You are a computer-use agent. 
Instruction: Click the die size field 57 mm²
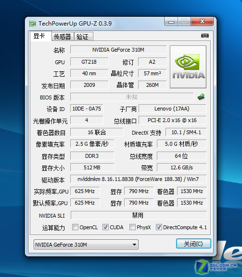(153, 73)
